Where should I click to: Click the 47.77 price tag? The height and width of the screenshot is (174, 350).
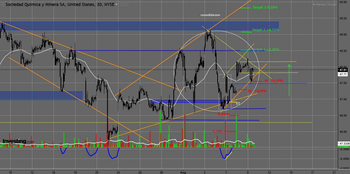point(343,74)
